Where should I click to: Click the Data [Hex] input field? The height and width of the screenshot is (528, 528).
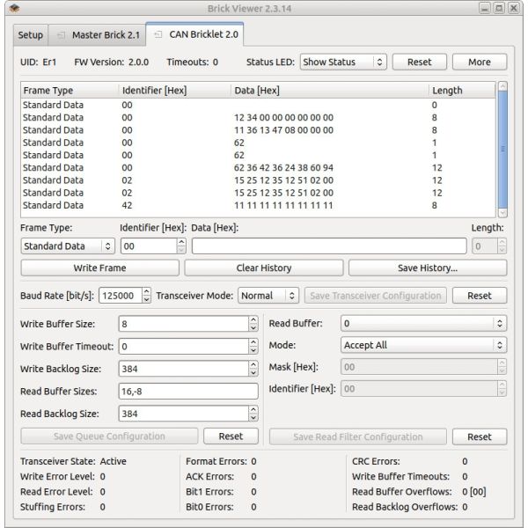click(x=329, y=246)
